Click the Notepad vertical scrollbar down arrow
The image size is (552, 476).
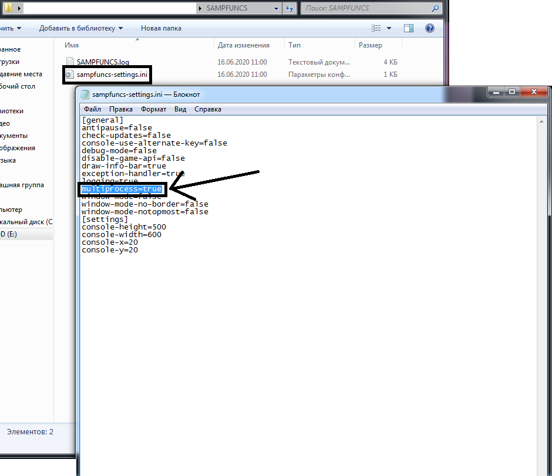pos(546,471)
